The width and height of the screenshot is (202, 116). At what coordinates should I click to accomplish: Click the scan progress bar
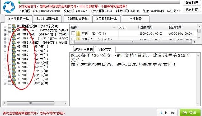pyautogui.click(x=99, y=2)
